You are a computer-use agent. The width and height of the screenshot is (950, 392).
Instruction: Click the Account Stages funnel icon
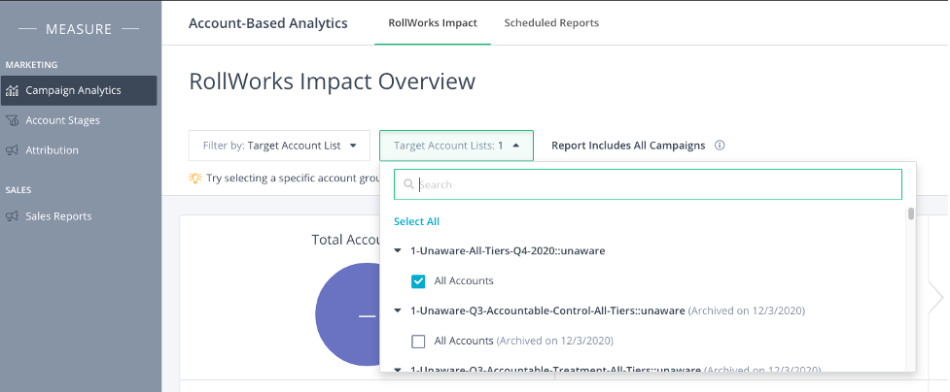(x=12, y=120)
